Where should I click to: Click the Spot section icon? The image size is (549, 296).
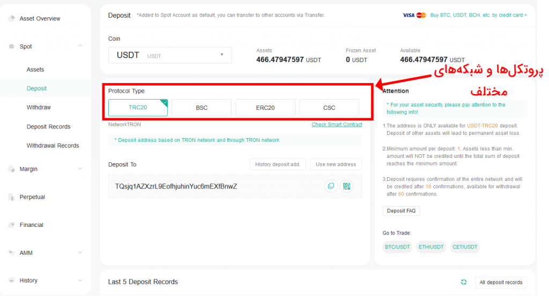coord(12,47)
